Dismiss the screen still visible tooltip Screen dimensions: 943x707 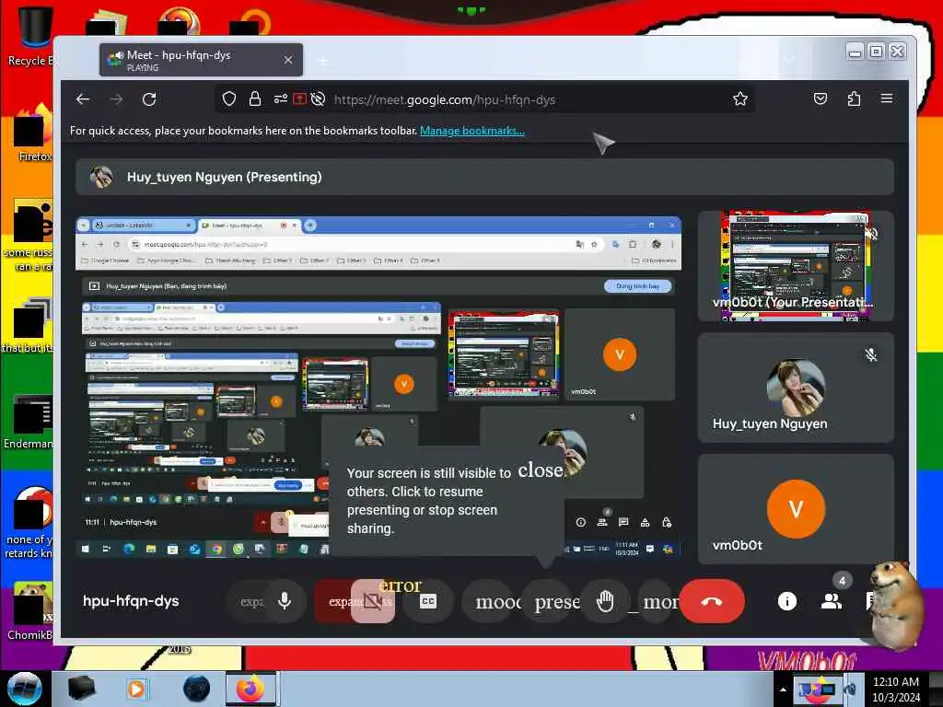[540, 470]
